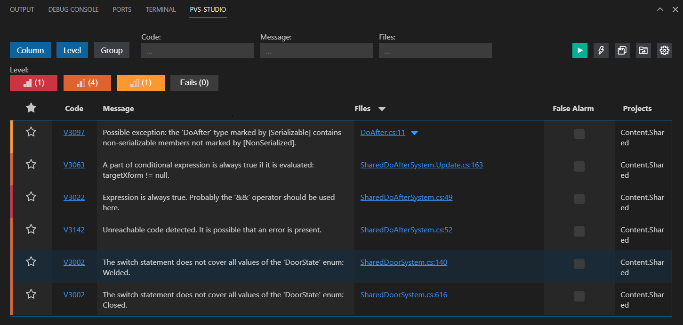Show failed analysis entries via Fails (0)
The width and height of the screenshot is (683, 325).
194,83
